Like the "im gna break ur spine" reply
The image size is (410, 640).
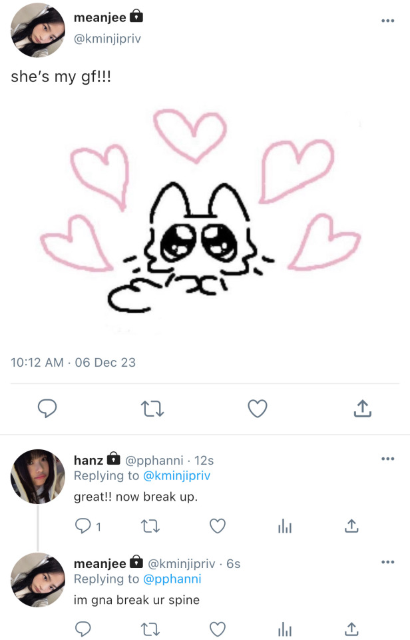(218, 629)
